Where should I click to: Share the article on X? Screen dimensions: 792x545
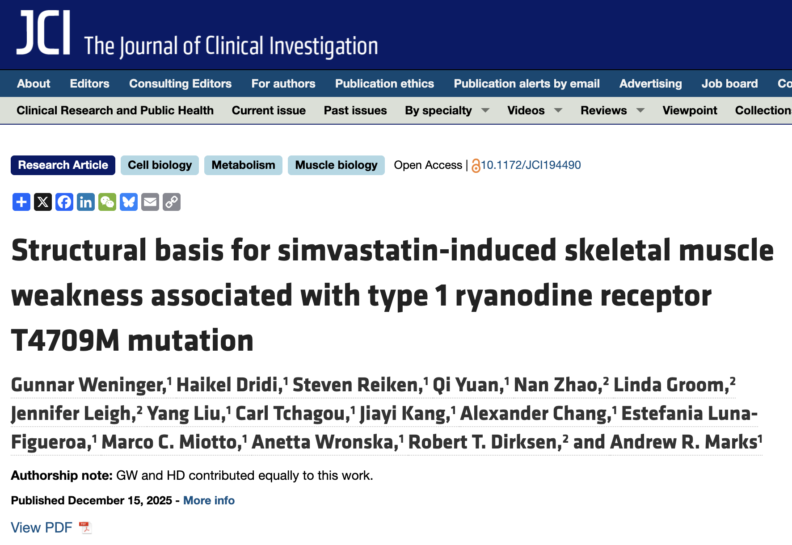click(42, 202)
